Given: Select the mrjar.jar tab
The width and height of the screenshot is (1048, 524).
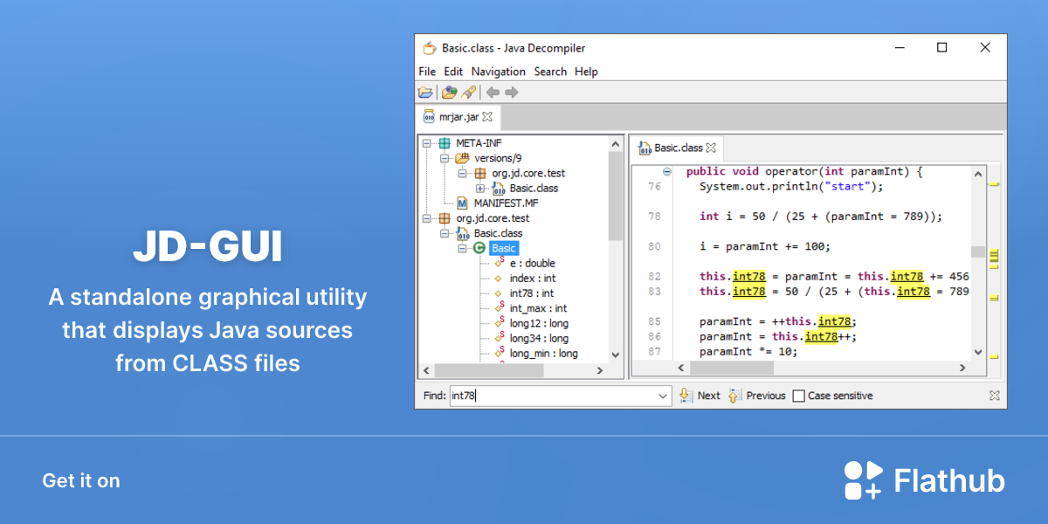Looking at the screenshot, I should click(458, 116).
